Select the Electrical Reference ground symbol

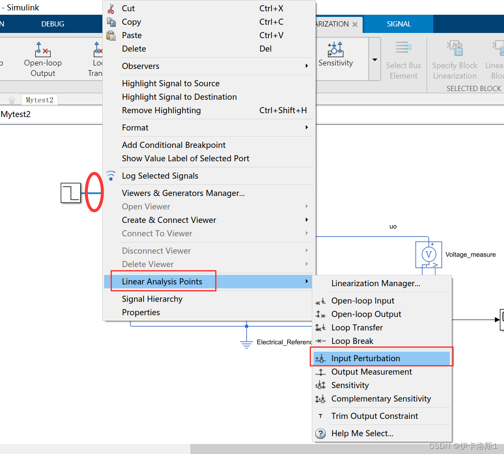click(246, 345)
